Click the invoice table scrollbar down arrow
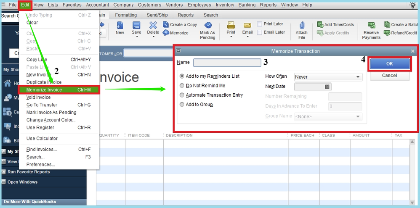420x208 pixels. click(x=412, y=203)
